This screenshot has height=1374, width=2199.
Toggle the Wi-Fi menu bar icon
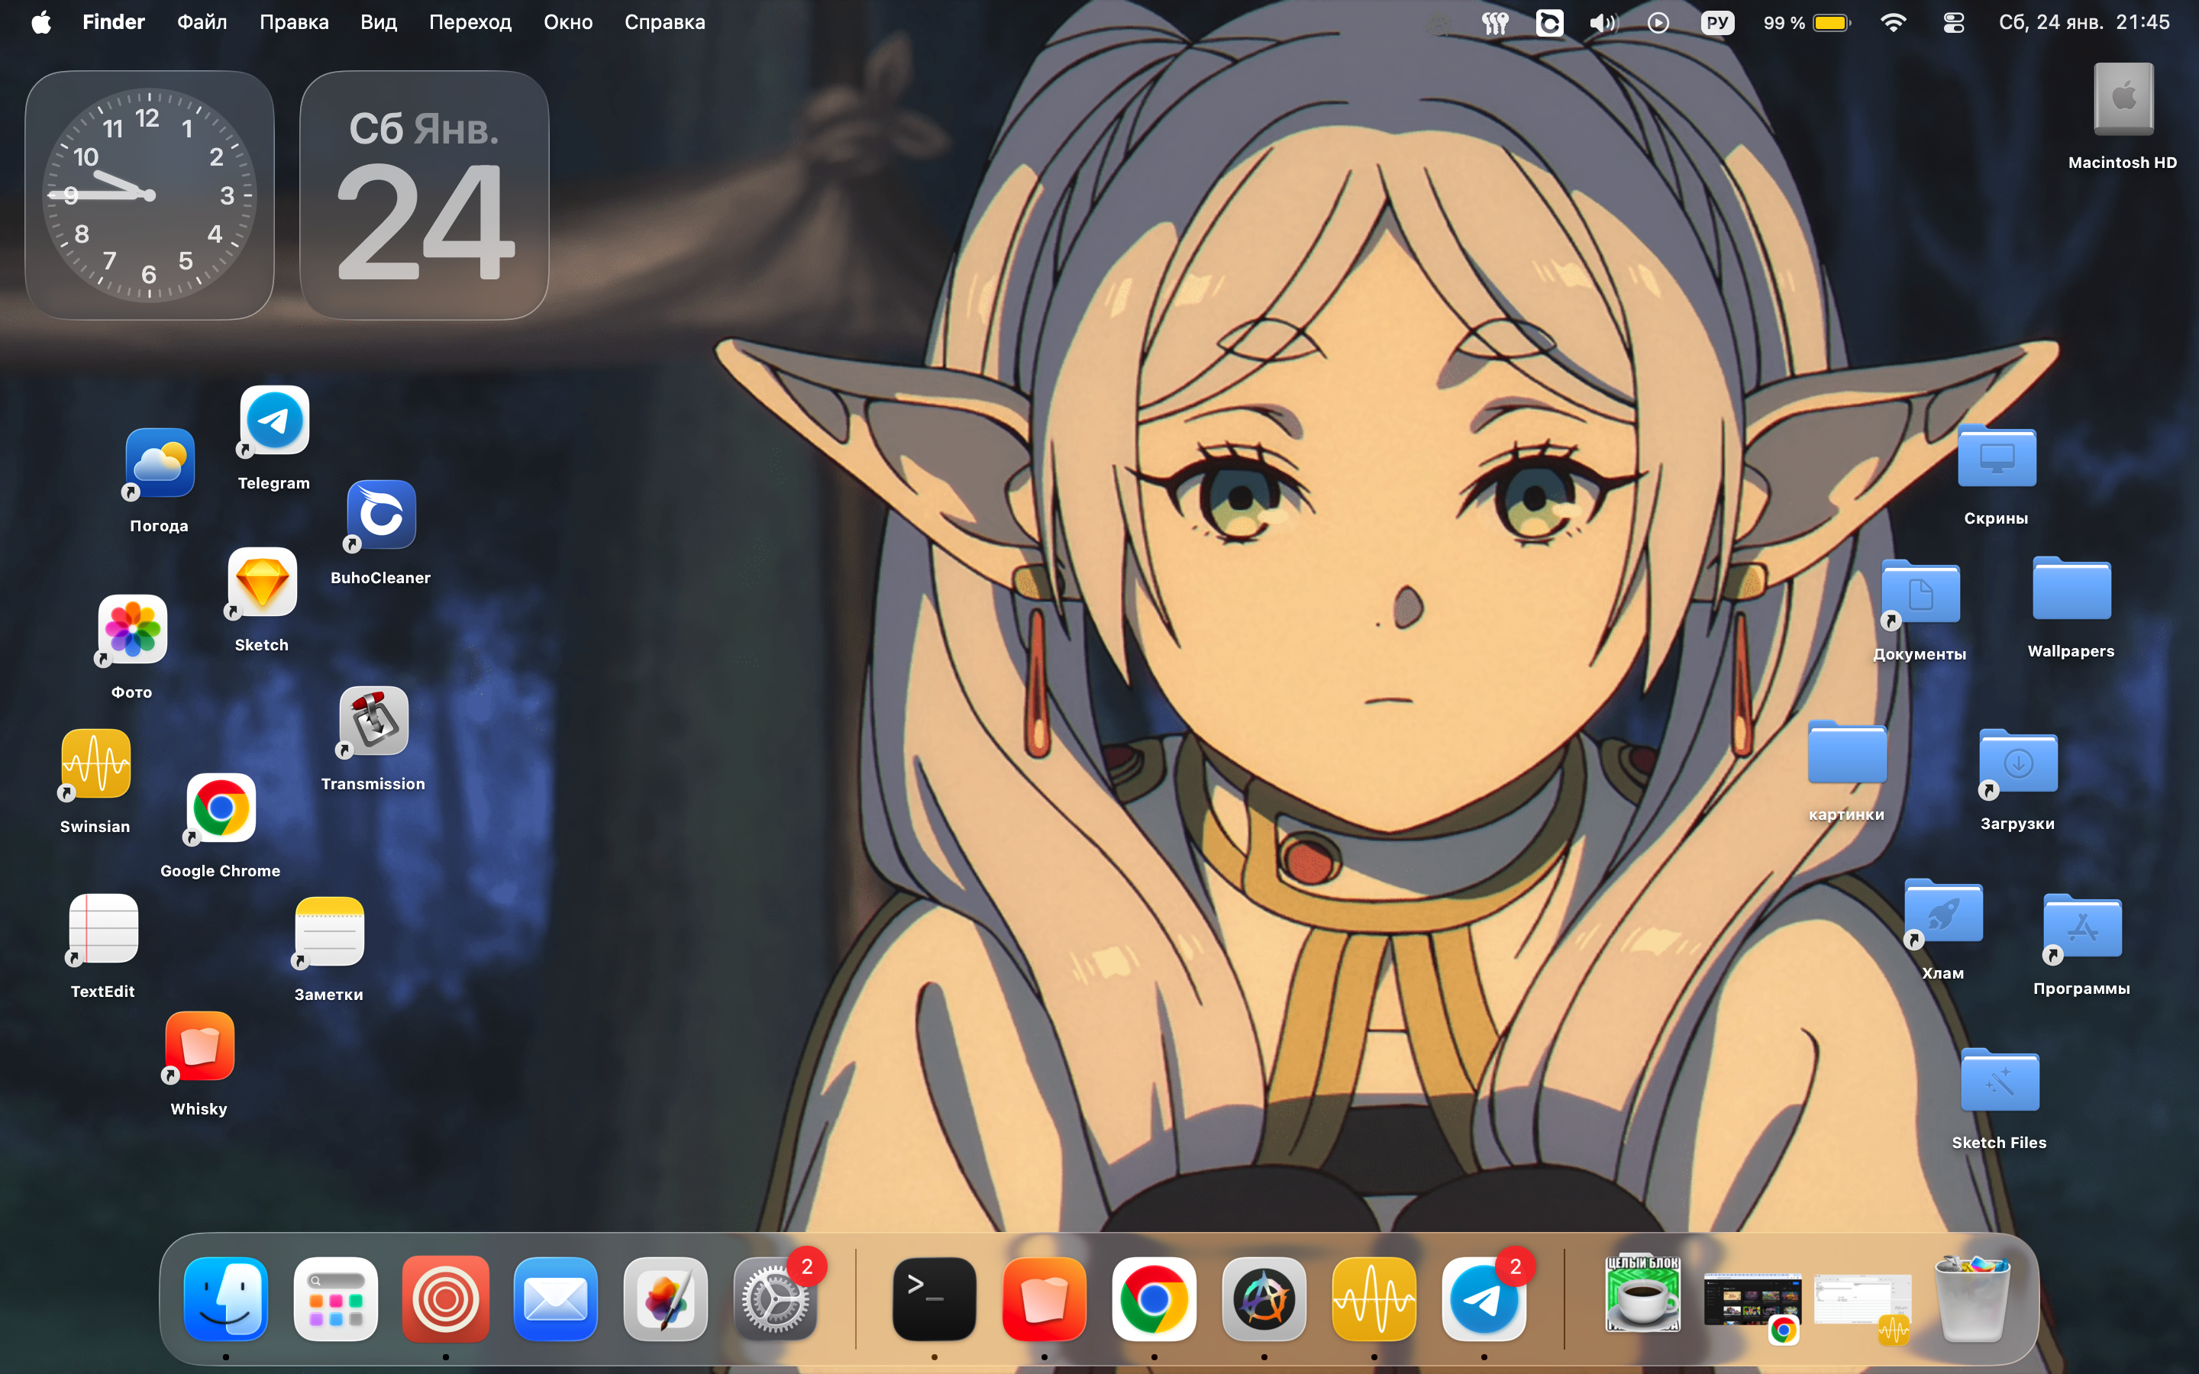1893,23
